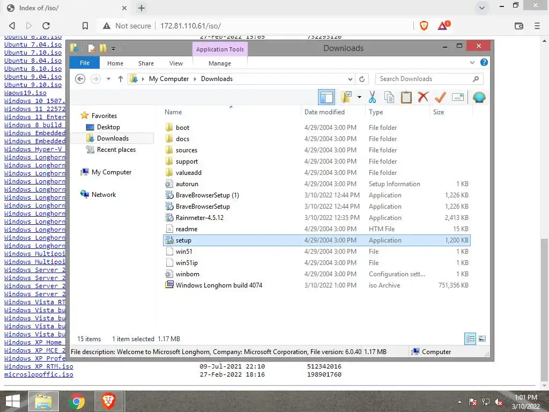Click the Cut scissors toolbar icon
The width and height of the screenshot is (549, 412).
click(x=372, y=97)
